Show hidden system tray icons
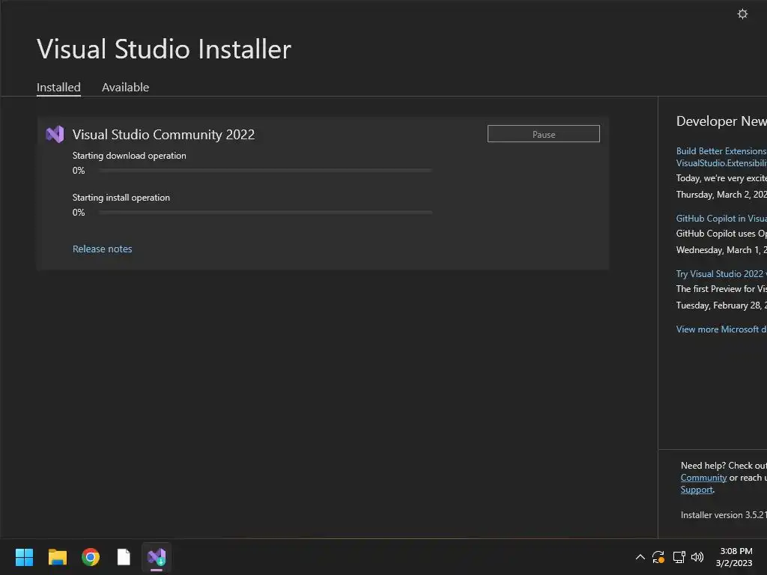 (x=640, y=557)
